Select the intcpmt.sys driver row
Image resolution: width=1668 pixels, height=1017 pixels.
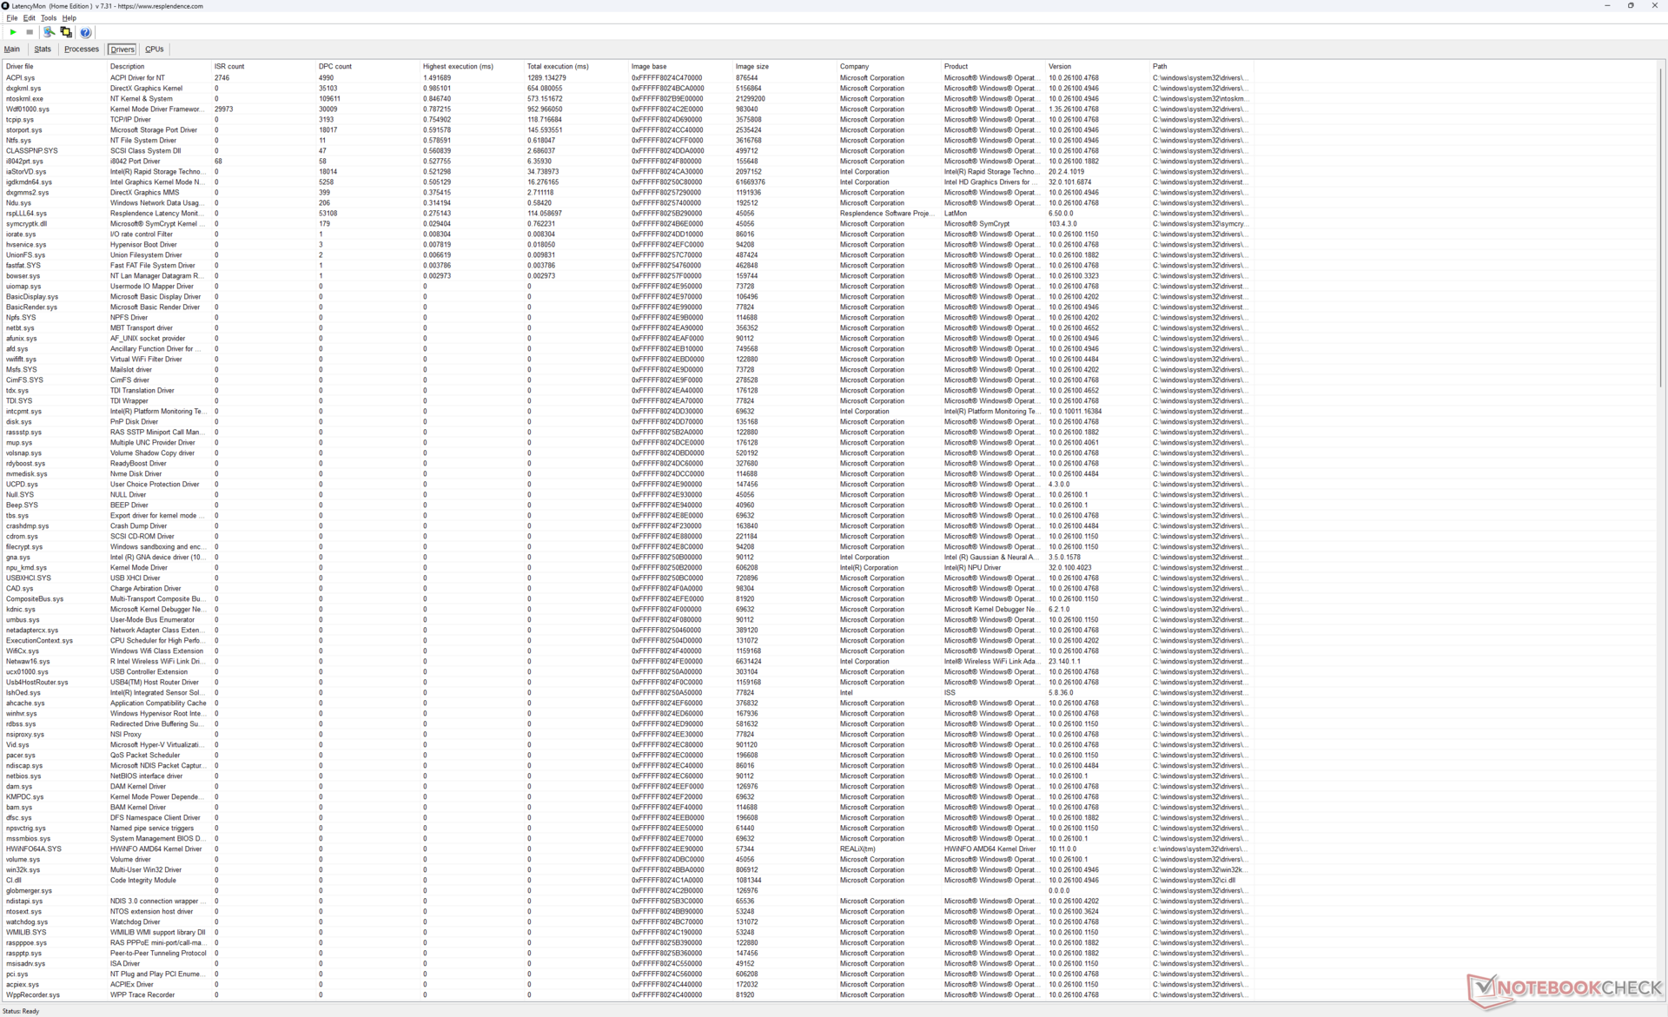(x=627, y=412)
